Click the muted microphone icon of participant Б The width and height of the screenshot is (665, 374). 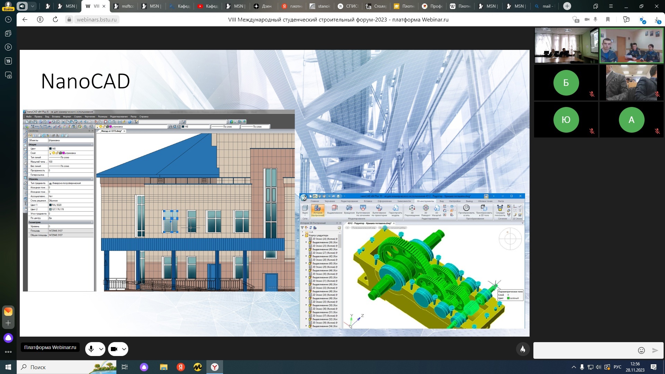[x=592, y=94]
